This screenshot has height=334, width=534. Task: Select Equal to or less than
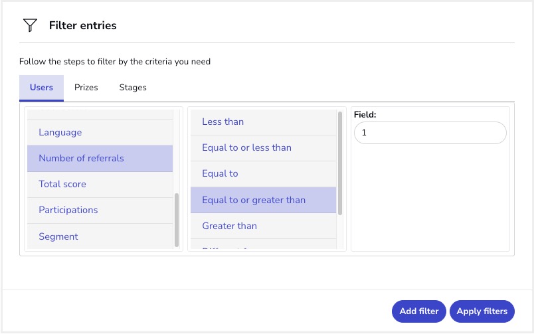pyautogui.click(x=263, y=147)
